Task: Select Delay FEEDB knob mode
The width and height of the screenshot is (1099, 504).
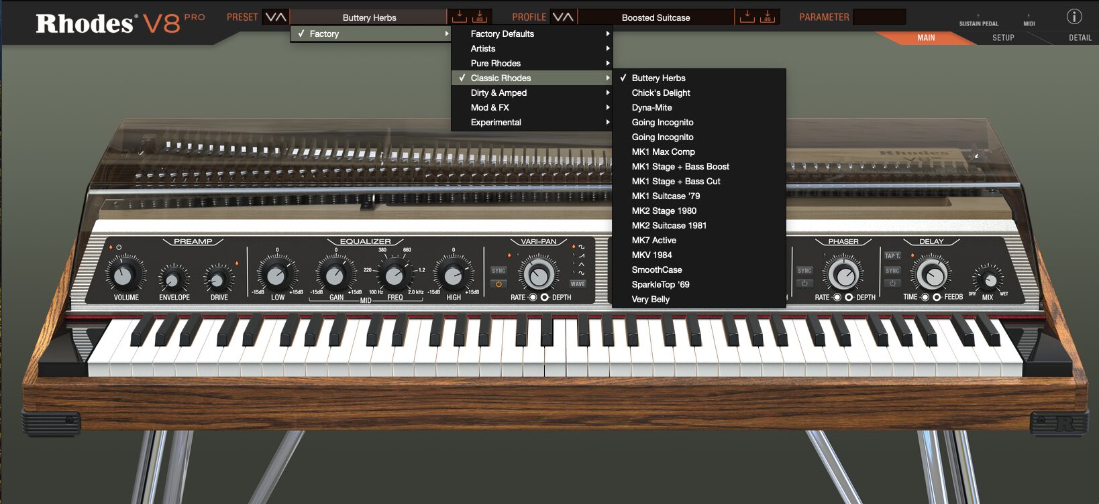Action: tap(937, 297)
